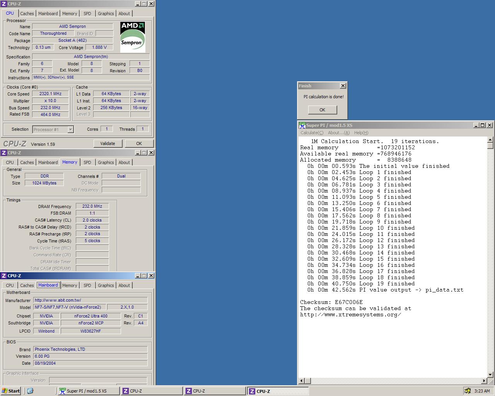
Task: Click the Super PI title bar icon
Action: click(x=302, y=125)
